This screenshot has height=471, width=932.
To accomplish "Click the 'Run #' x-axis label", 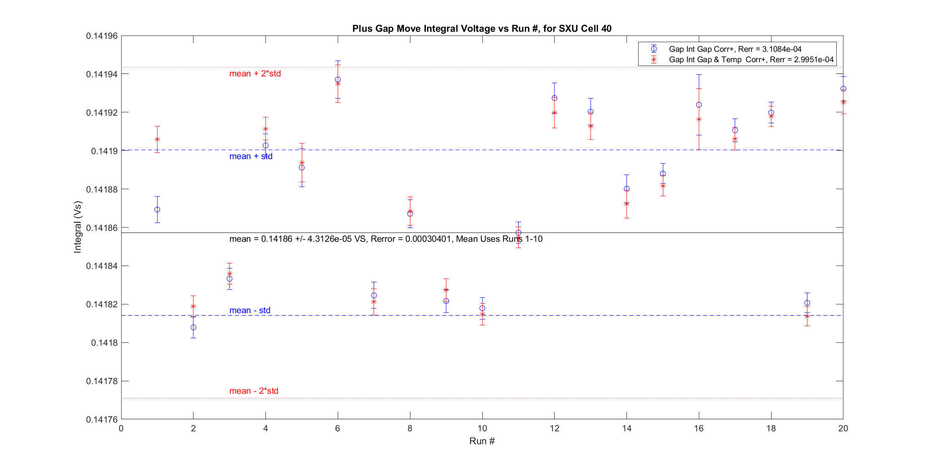I will click(x=481, y=441).
